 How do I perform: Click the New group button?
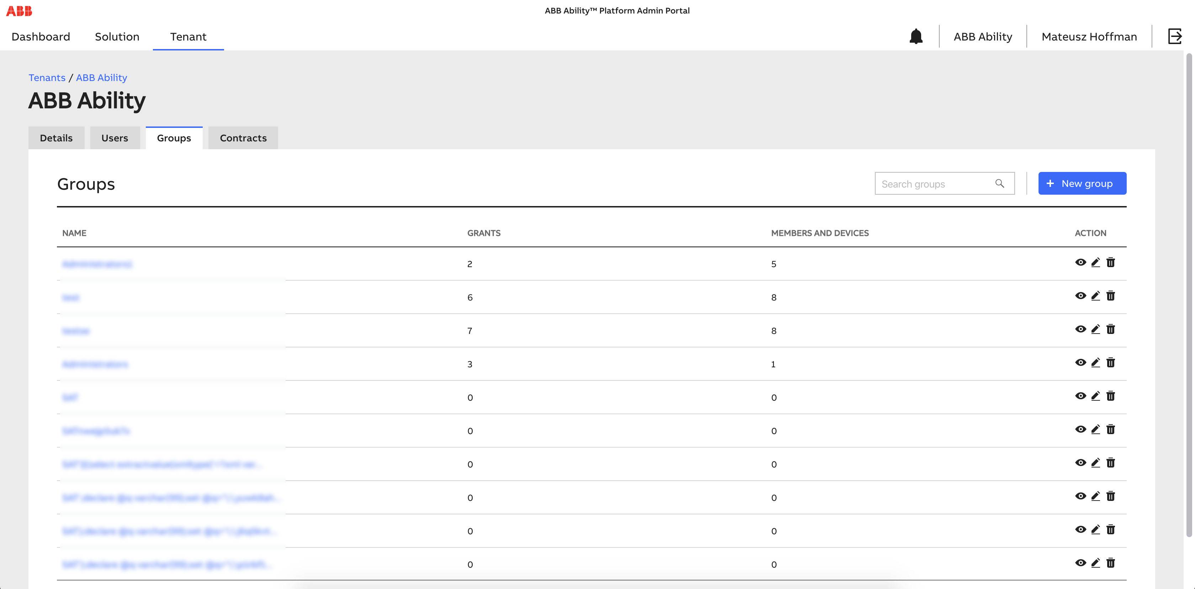click(1082, 184)
